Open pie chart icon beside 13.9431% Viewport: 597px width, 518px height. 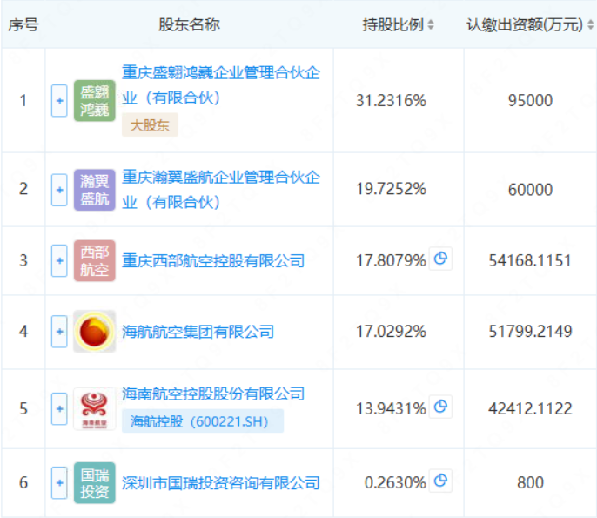click(x=441, y=407)
